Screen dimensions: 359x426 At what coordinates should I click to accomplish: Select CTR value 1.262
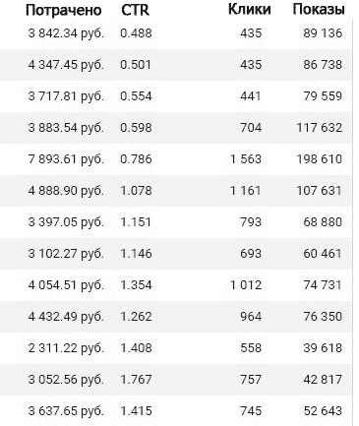coord(136,317)
